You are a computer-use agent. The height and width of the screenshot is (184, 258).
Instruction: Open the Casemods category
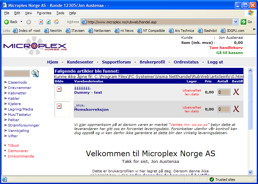[17, 82]
